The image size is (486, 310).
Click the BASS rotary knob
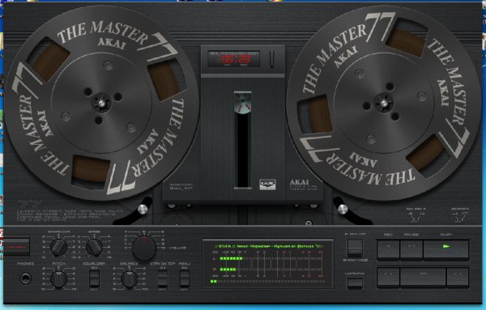pos(94,247)
